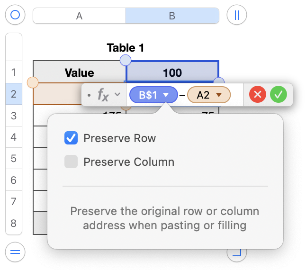Uncheck the Preserve Row checkbox
The image size is (306, 270).
click(x=71, y=138)
